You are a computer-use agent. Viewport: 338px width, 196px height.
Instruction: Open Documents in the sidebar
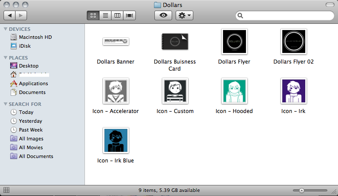pos(28,92)
